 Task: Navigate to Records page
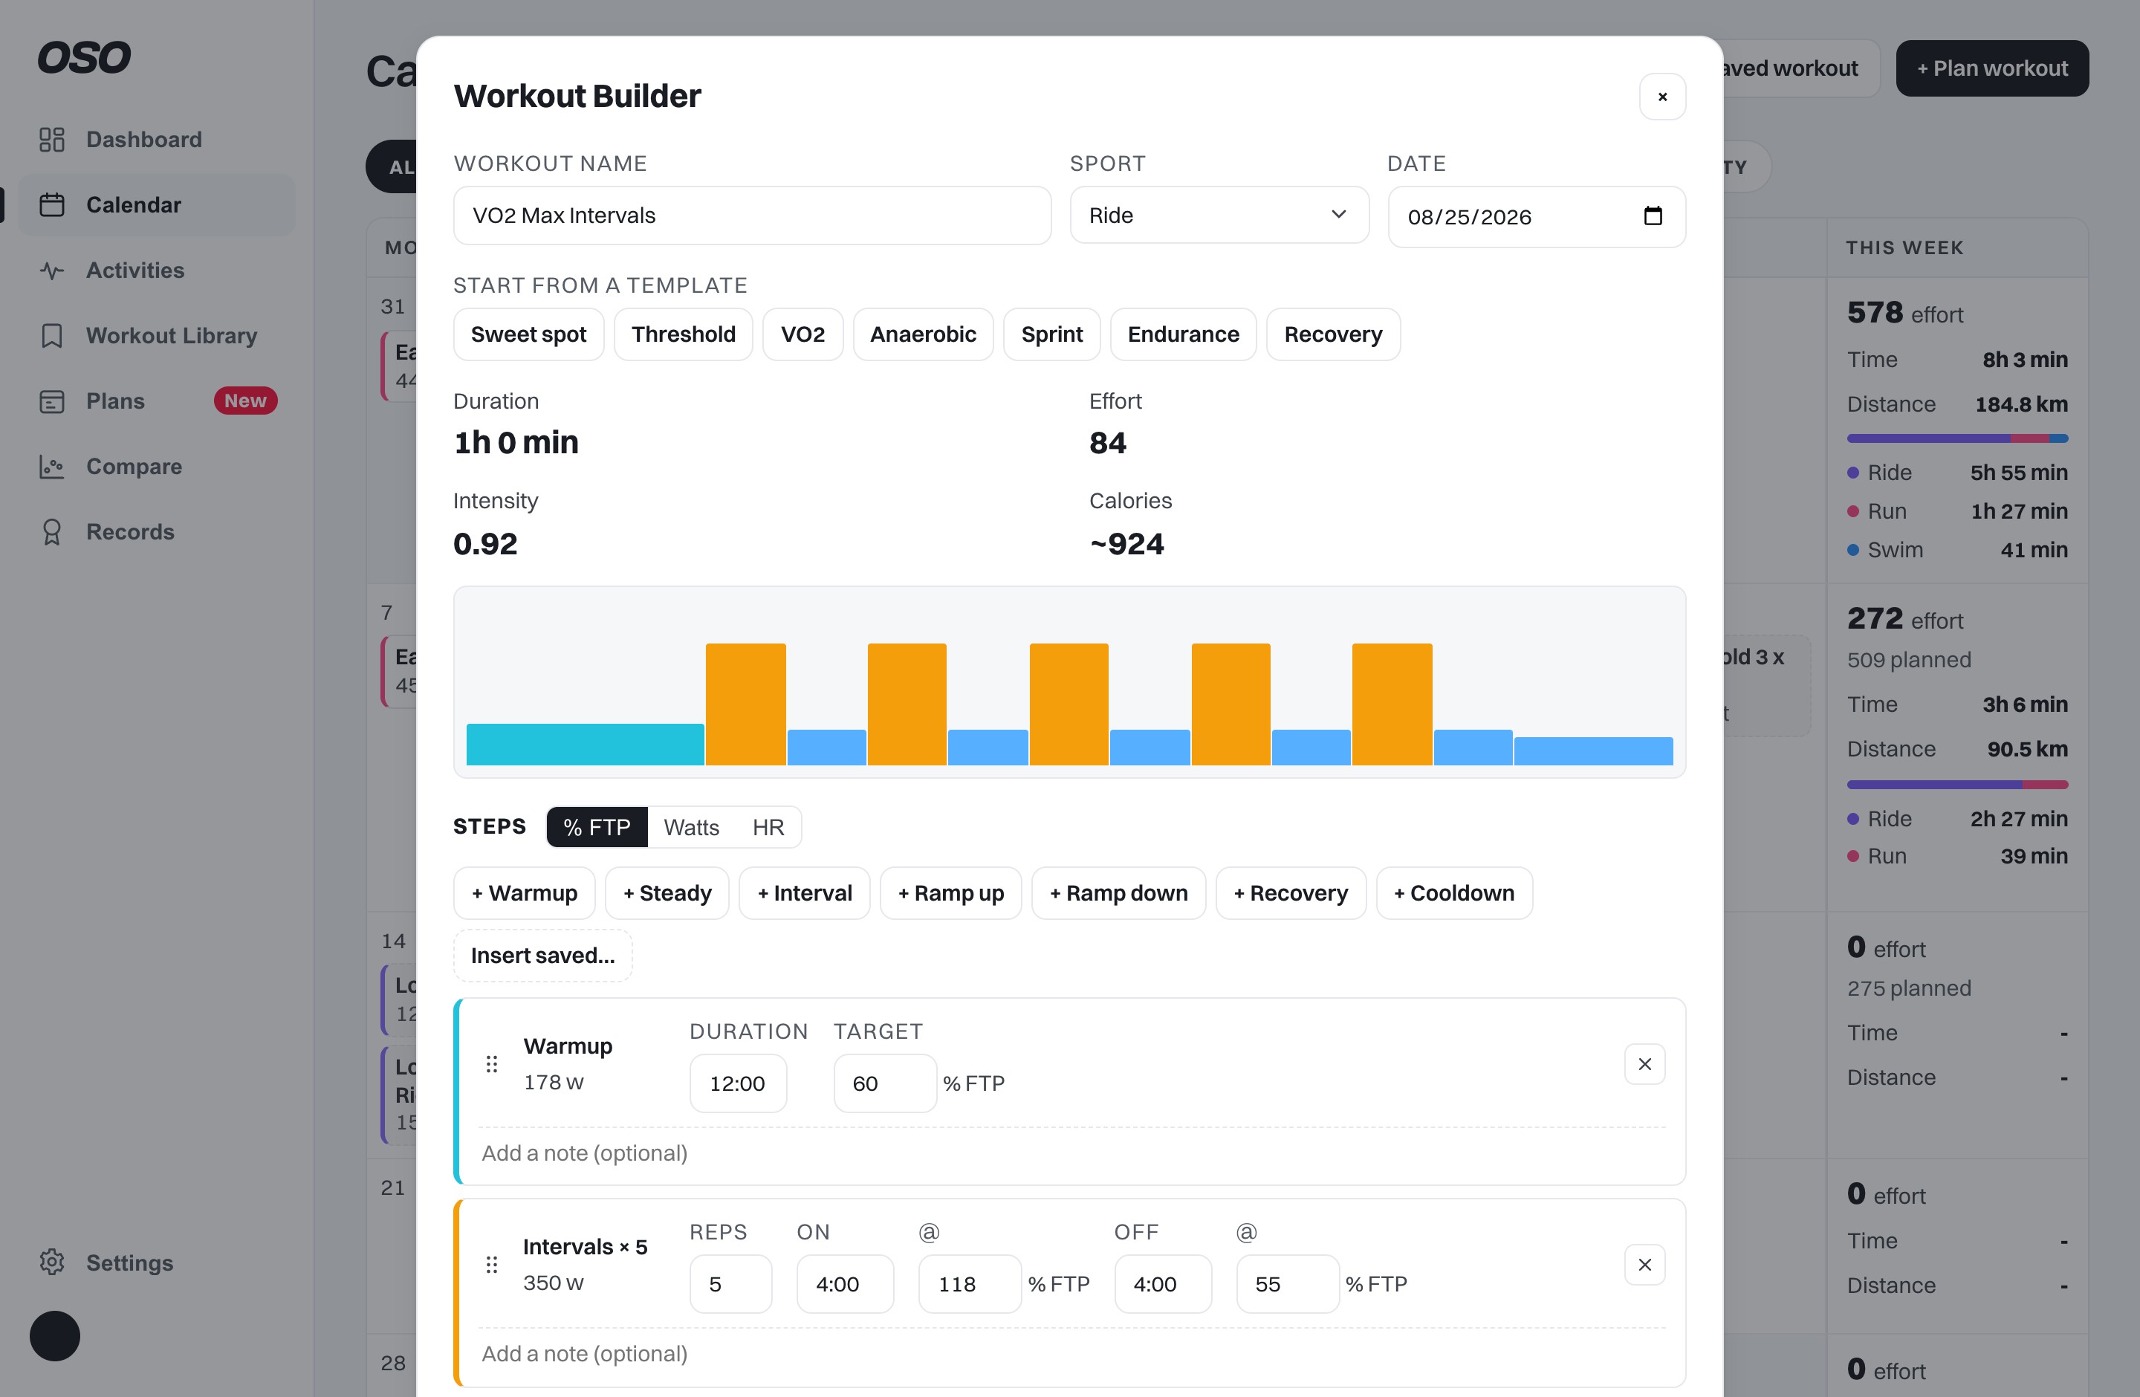157,532
